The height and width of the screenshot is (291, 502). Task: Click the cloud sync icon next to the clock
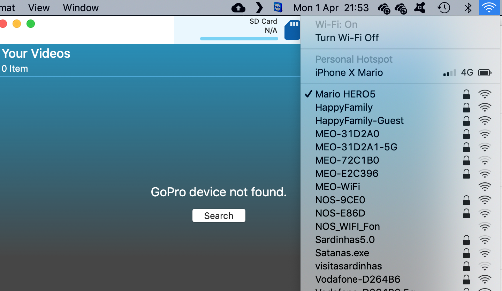384,8
